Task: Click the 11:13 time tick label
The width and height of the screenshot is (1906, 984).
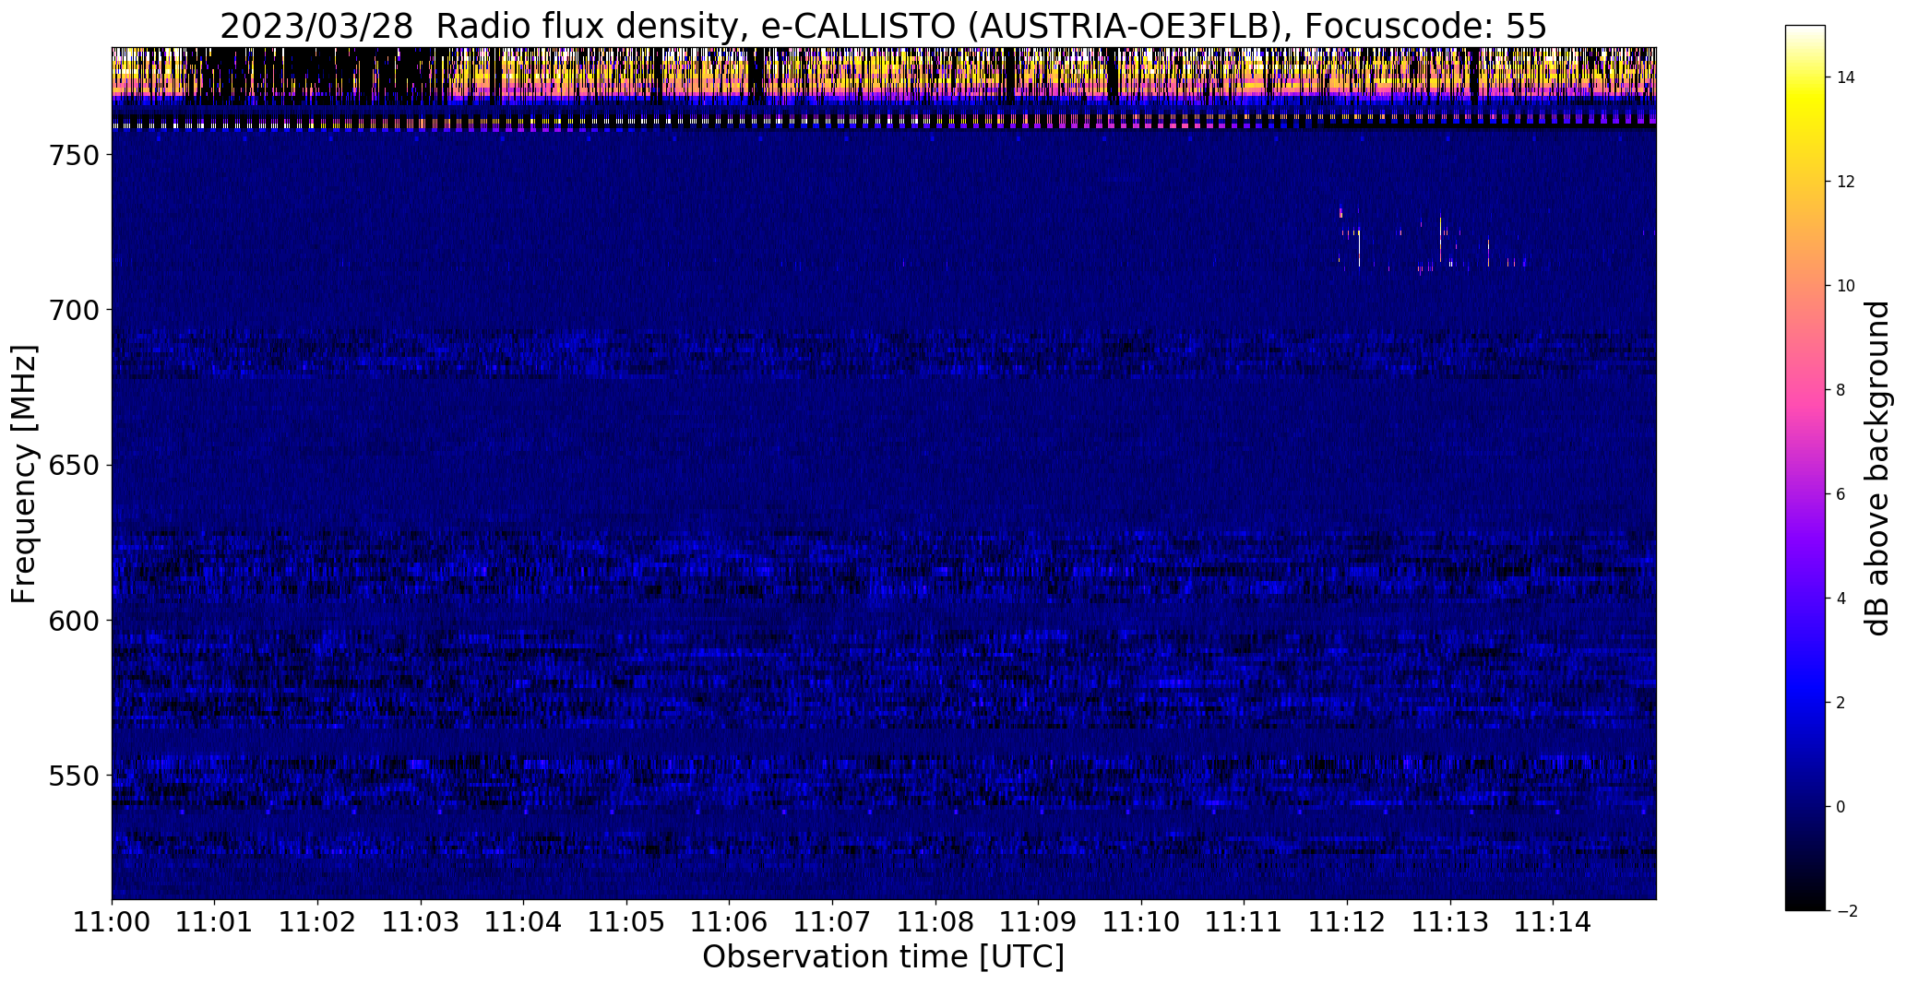Action: pos(1450,922)
